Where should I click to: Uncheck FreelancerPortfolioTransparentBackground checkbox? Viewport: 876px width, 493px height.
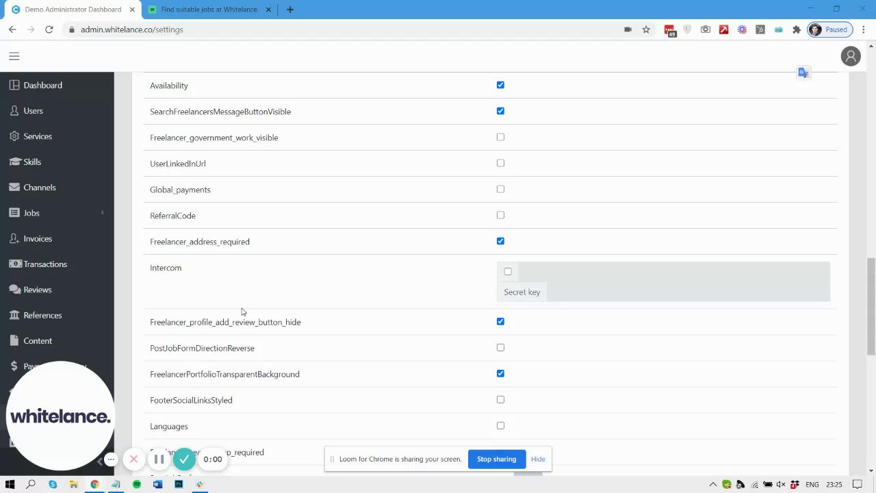pos(500,373)
